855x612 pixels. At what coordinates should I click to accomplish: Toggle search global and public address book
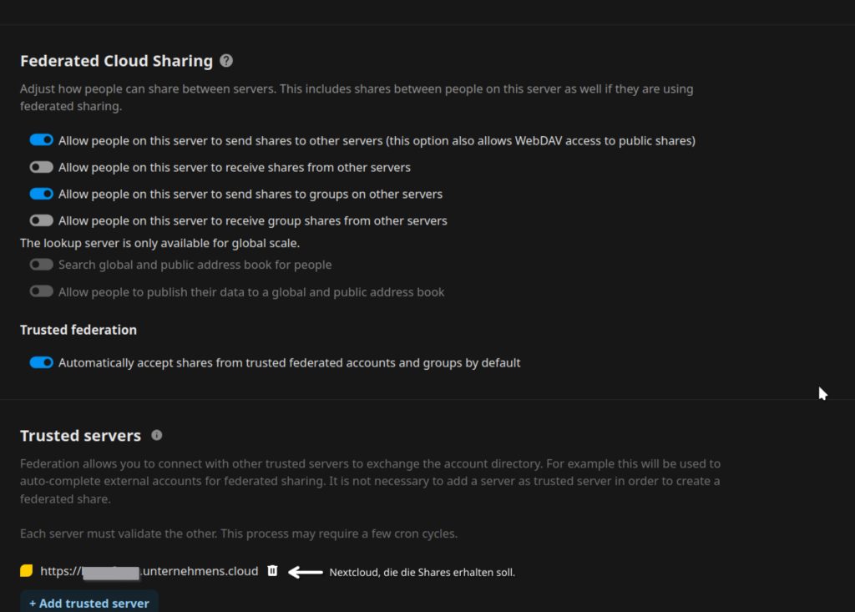click(41, 265)
